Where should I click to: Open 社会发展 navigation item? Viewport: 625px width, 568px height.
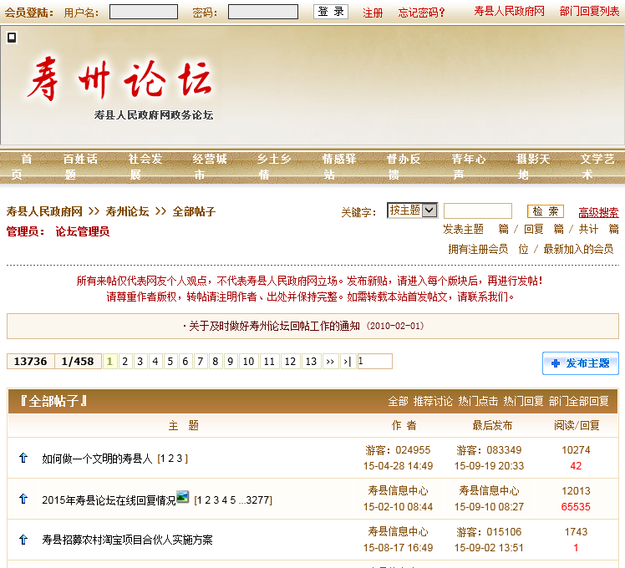coord(145,166)
